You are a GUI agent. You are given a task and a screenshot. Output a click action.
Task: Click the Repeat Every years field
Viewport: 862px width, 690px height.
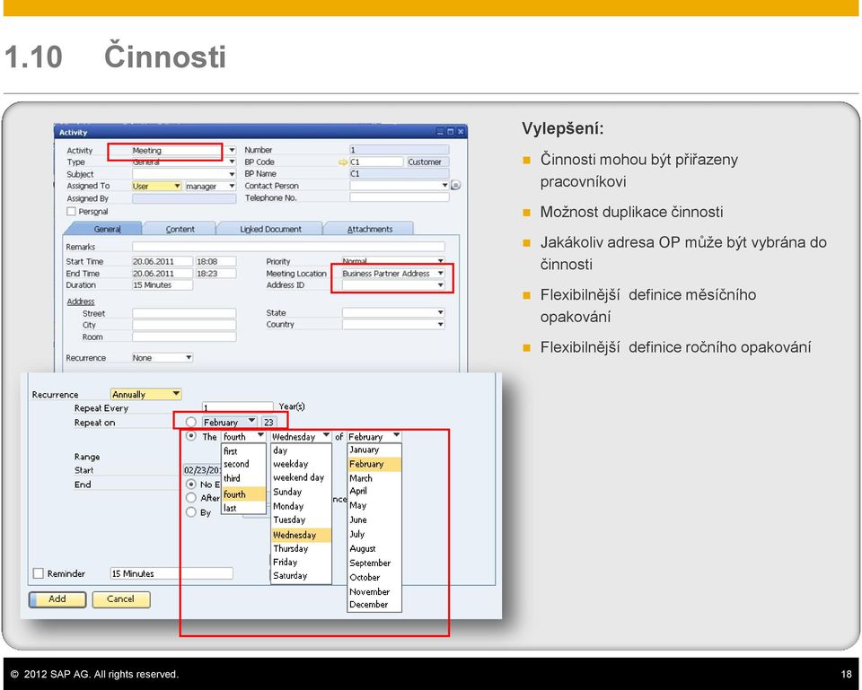click(x=237, y=407)
